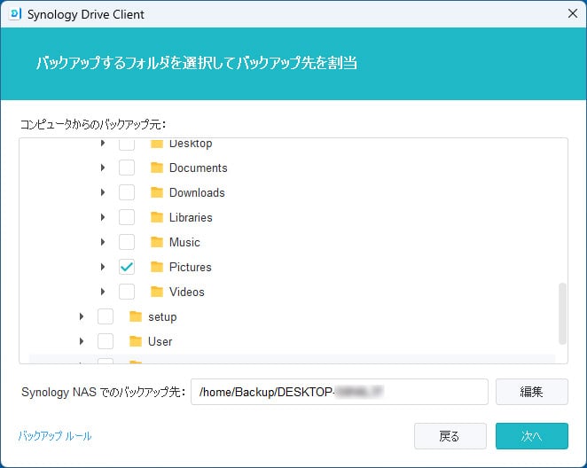Click the Music folder icon
Screen dimensions: 587x468
point(157,242)
